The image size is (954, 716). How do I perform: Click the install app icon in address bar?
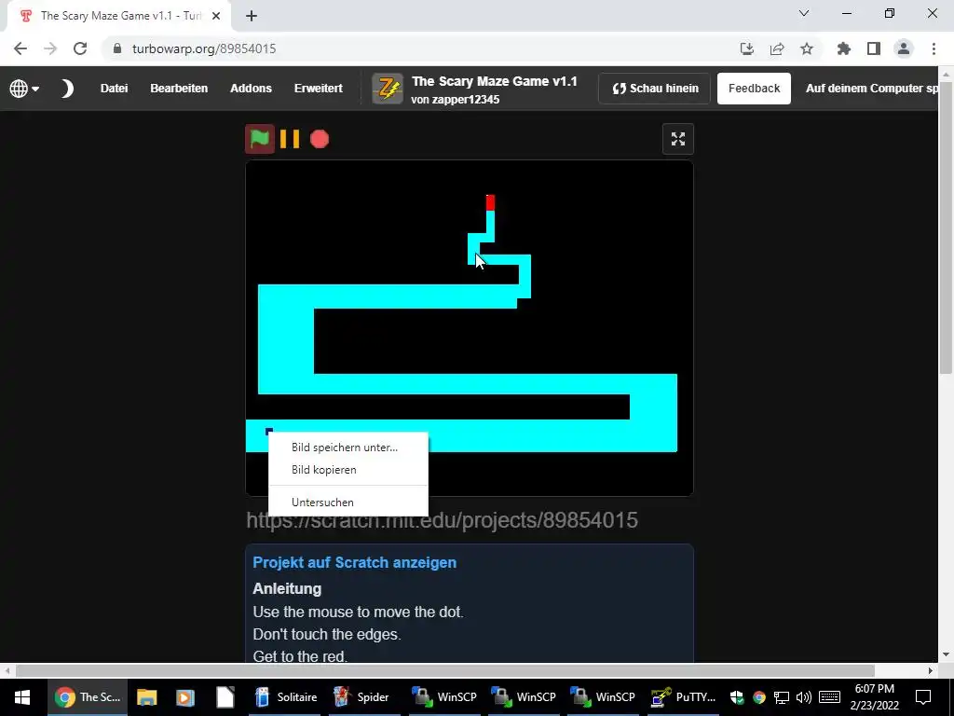point(747,48)
